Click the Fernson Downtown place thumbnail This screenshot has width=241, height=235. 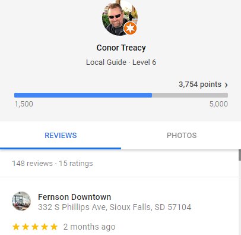21,201
